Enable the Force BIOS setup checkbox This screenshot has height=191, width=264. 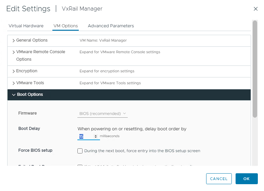tap(80, 151)
